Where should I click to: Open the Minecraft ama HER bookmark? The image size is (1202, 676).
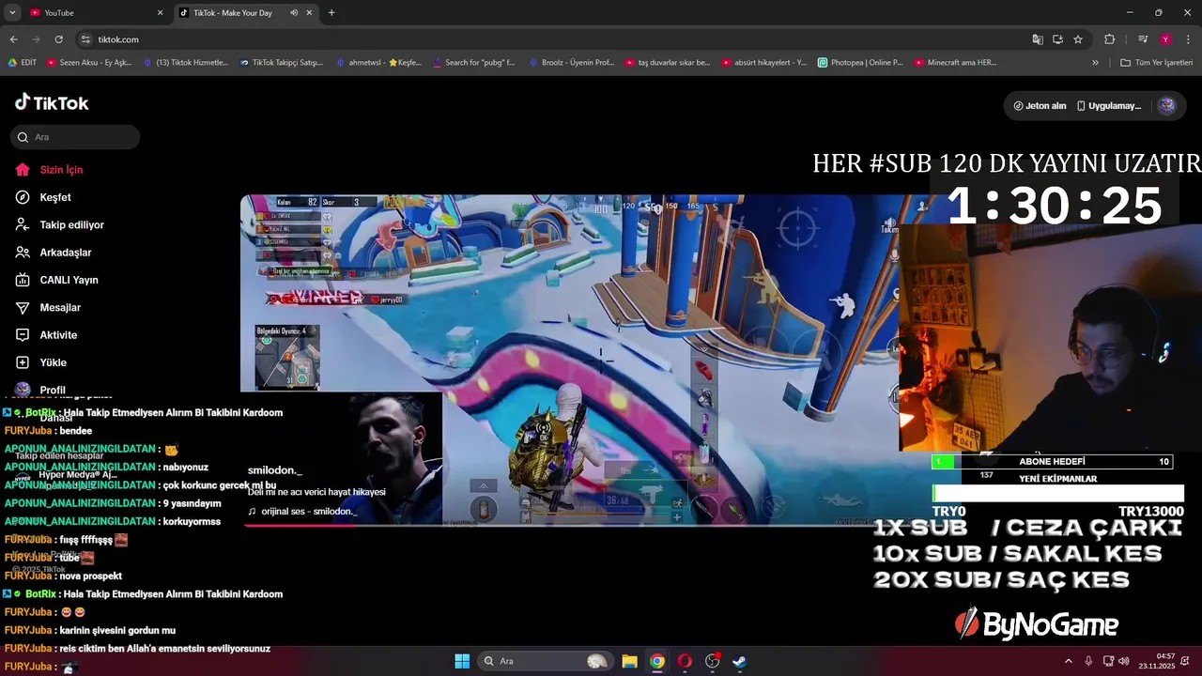point(954,63)
